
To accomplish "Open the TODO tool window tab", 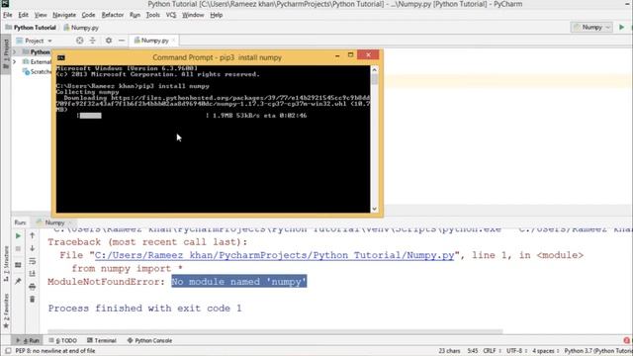I will [62, 340].
